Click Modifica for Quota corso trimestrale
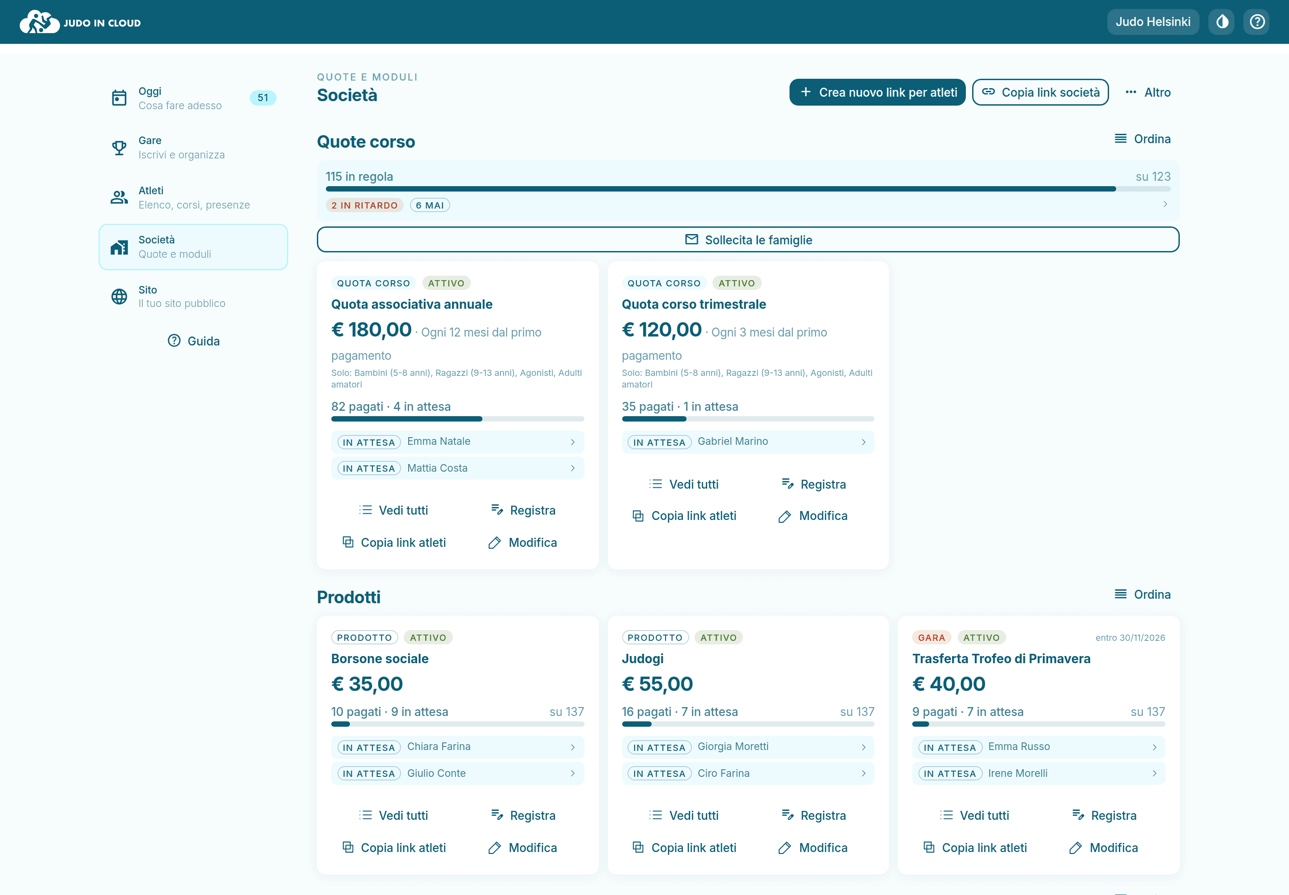This screenshot has width=1289, height=895. tap(813, 516)
